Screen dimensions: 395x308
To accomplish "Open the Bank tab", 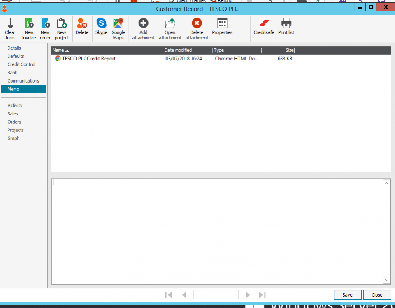I will (12, 73).
